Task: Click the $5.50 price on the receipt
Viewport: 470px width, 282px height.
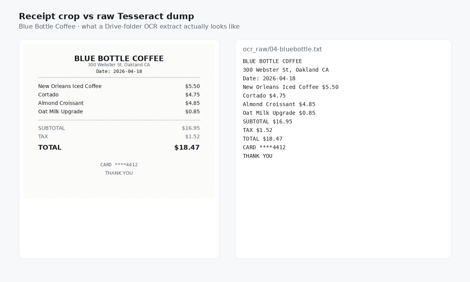Action: 192,86
